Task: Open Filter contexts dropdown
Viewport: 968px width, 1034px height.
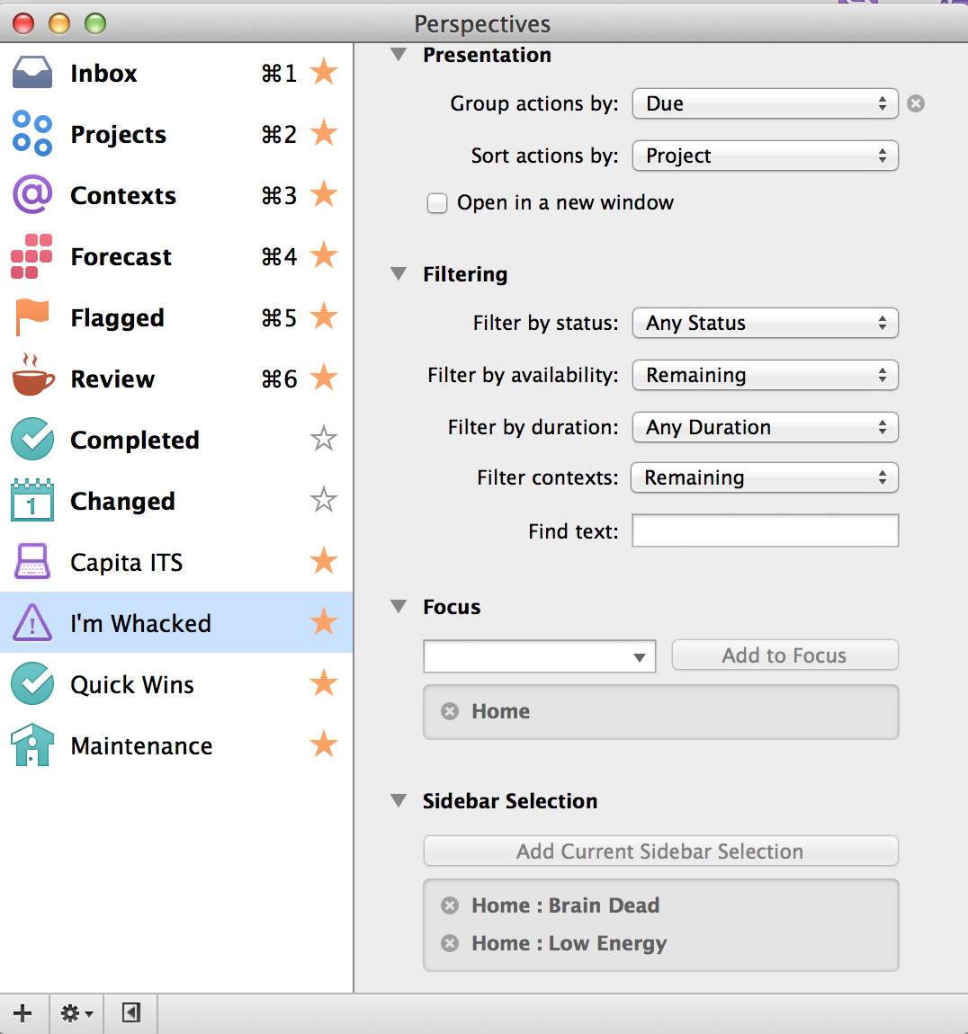Action: click(765, 478)
